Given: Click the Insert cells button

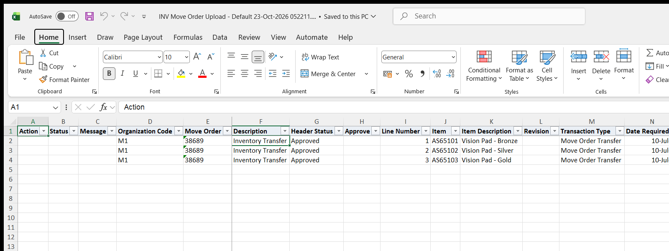Looking at the screenshot, I should click(579, 66).
